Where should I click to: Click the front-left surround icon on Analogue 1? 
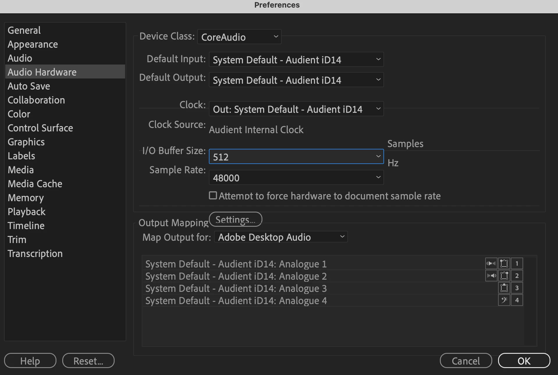504,263
